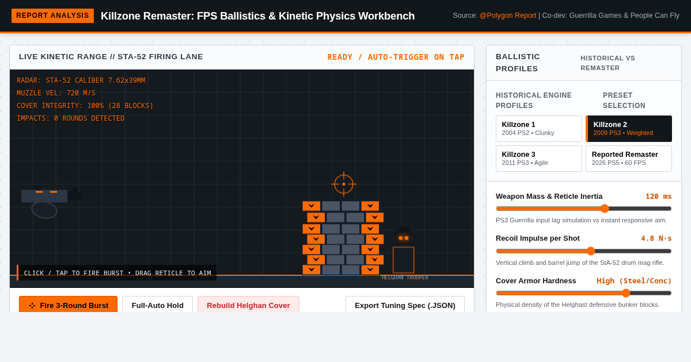
Task: Click the 120 ms inertia value
Action: 658,197
